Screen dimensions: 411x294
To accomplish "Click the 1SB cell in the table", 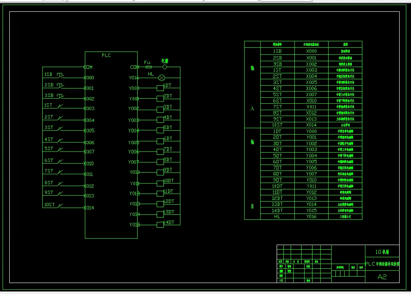I will tap(278, 51).
